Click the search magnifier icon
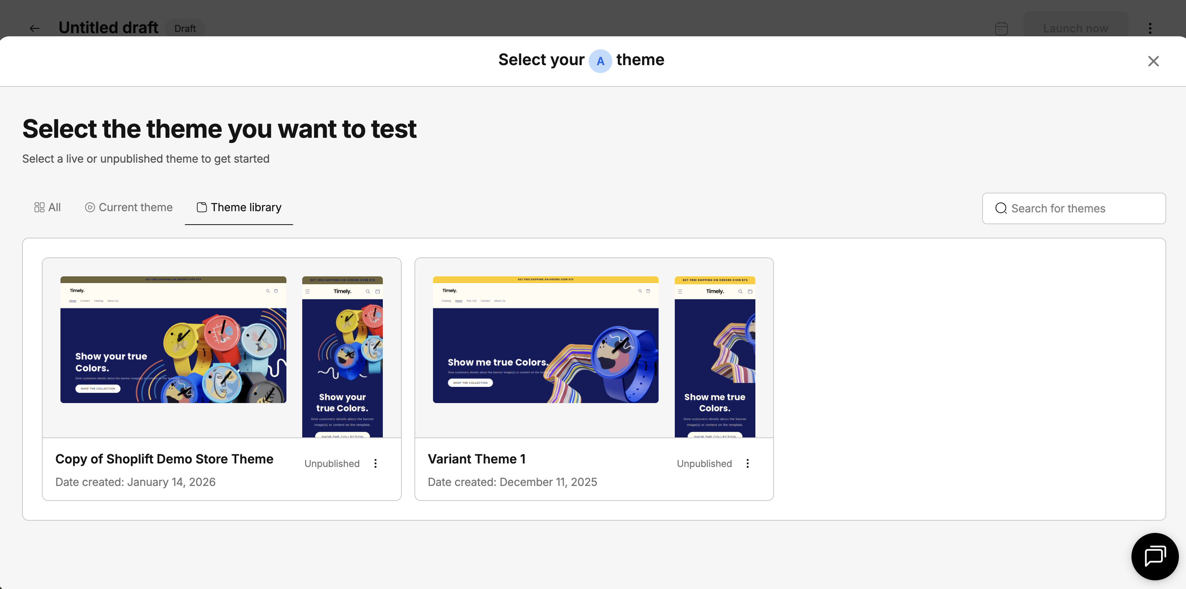 tap(1000, 208)
